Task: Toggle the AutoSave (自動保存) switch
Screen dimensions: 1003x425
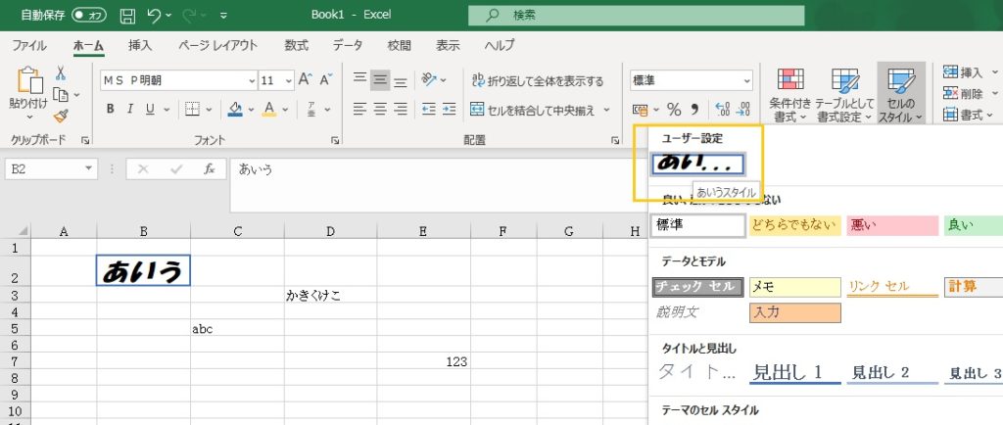Action: point(89,16)
